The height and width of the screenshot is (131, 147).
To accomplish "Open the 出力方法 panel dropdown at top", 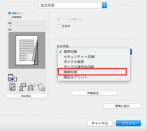I will tap(73, 5).
